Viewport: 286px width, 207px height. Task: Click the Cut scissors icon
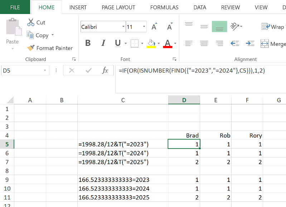[31, 23]
